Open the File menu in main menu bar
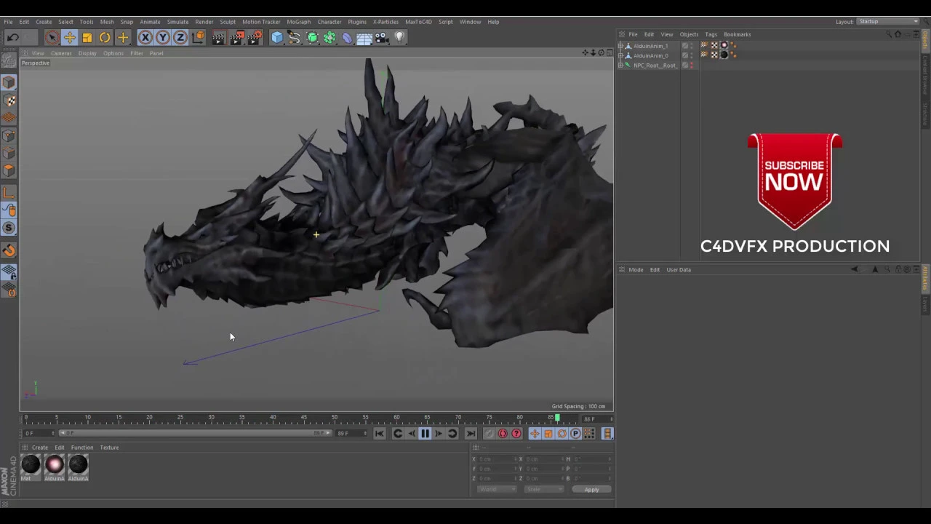Image resolution: width=931 pixels, height=524 pixels. [x=8, y=22]
